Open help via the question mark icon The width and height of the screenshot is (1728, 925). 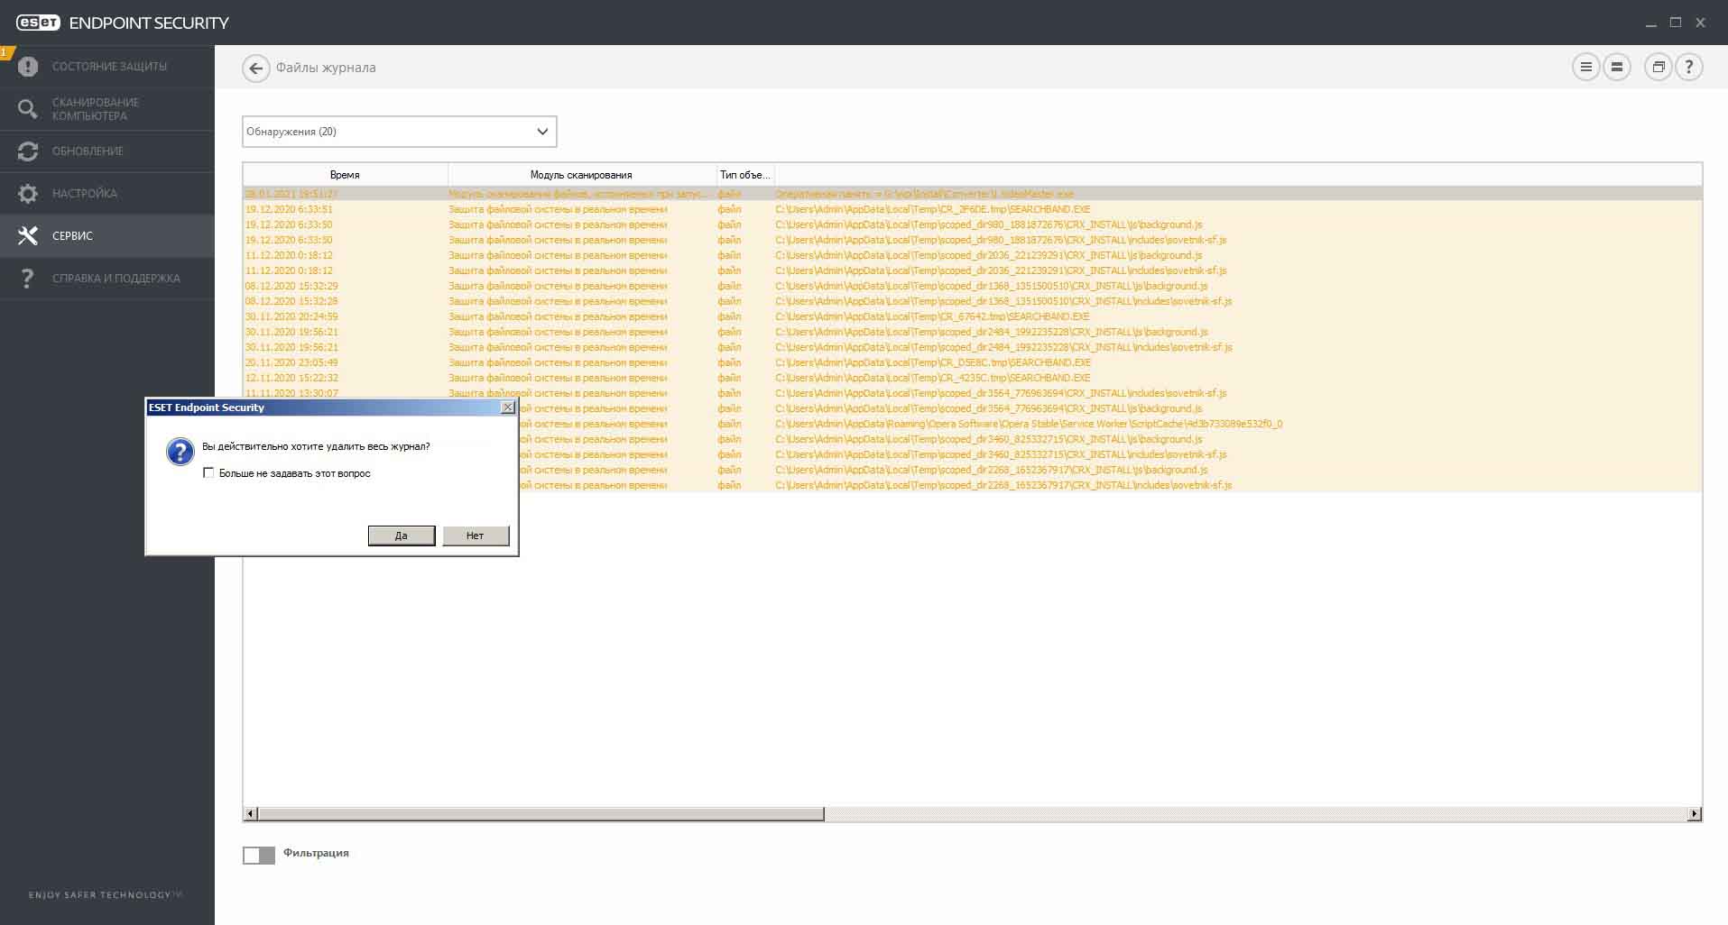point(1689,67)
